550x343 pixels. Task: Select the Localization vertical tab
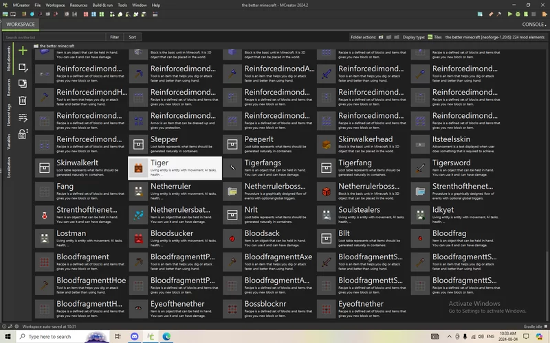[9, 167]
